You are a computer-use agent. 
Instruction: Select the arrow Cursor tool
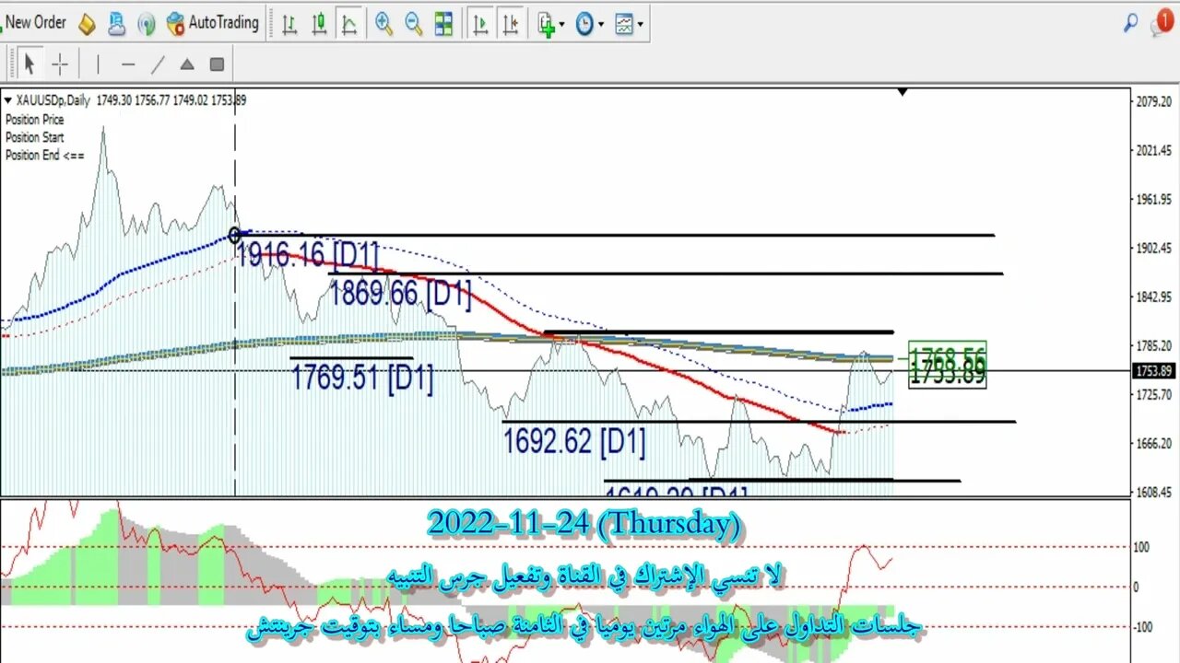point(29,64)
